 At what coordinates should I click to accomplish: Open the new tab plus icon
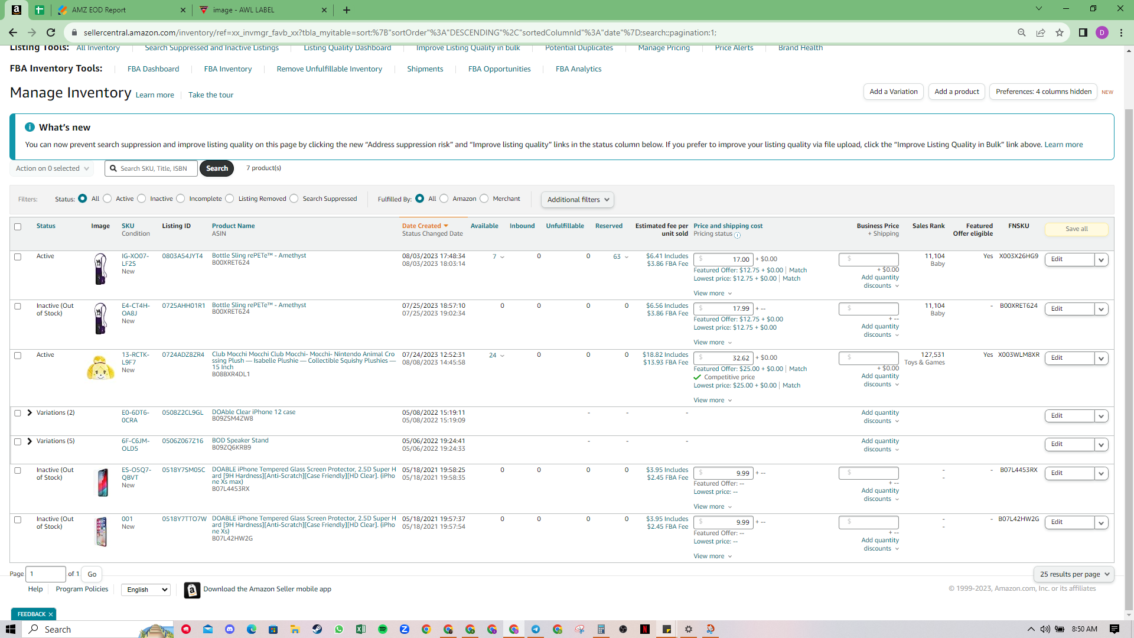tap(347, 10)
